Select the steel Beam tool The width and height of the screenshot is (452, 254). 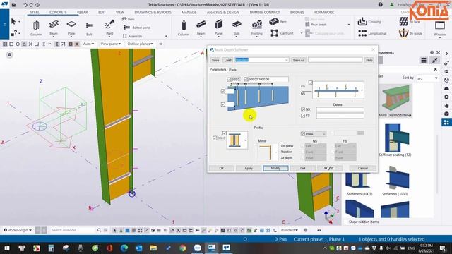(x=54, y=28)
